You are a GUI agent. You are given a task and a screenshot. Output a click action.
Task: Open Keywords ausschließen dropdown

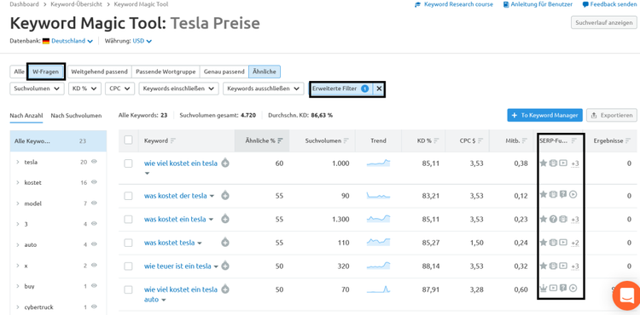point(264,89)
